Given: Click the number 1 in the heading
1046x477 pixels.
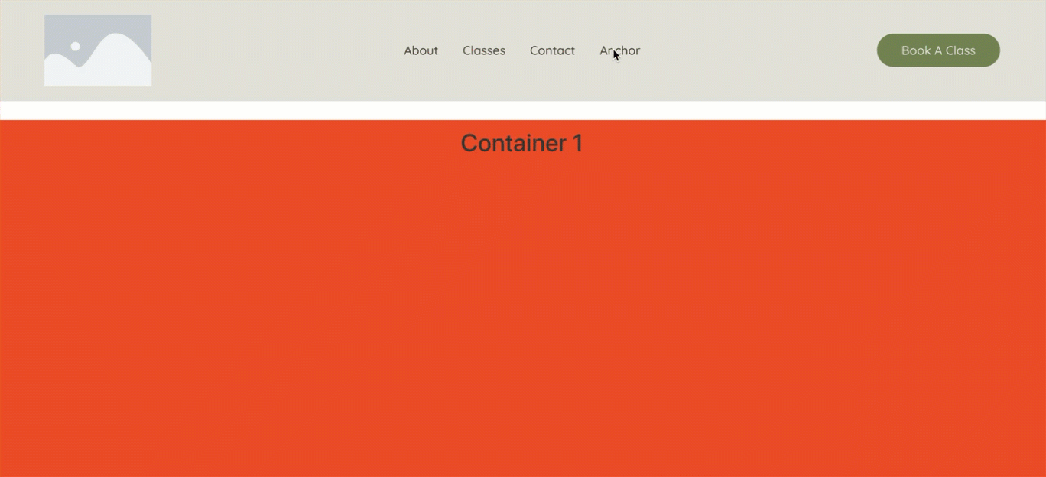Looking at the screenshot, I should coord(577,143).
